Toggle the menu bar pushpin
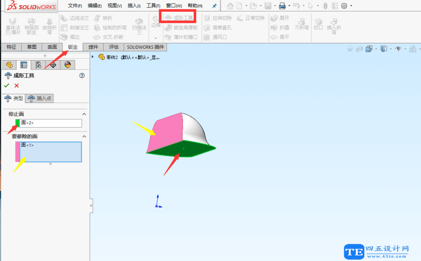Image resolution: width=421 pixels, height=261 pixels. pos(214,5)
